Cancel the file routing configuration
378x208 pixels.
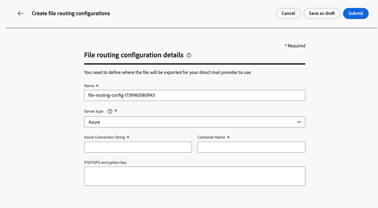click(x=288, y=14)
